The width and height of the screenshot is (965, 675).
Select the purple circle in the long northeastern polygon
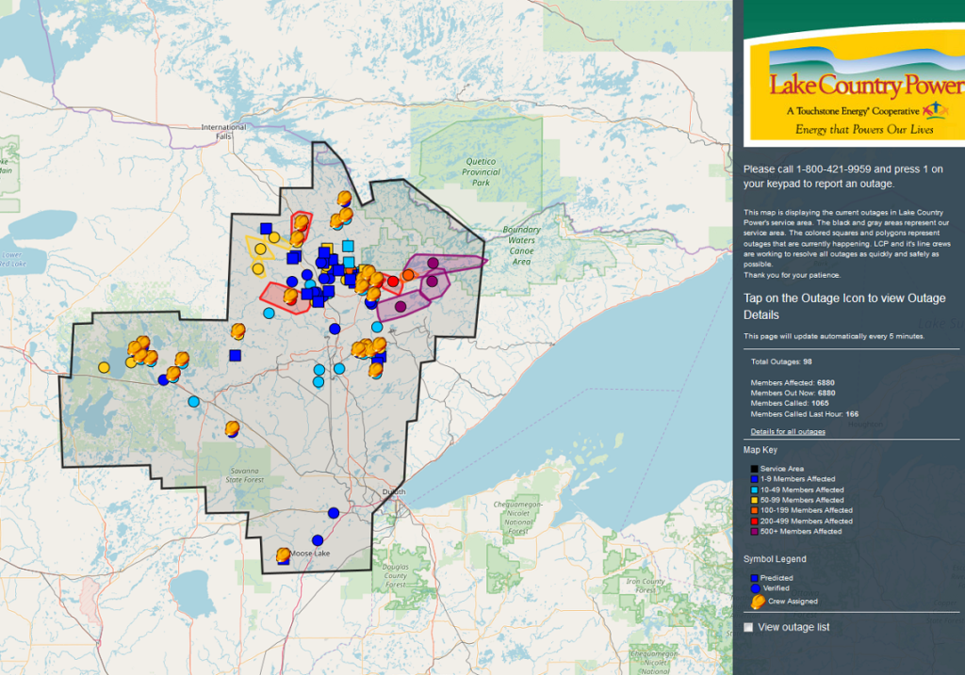tap(433, 263)
